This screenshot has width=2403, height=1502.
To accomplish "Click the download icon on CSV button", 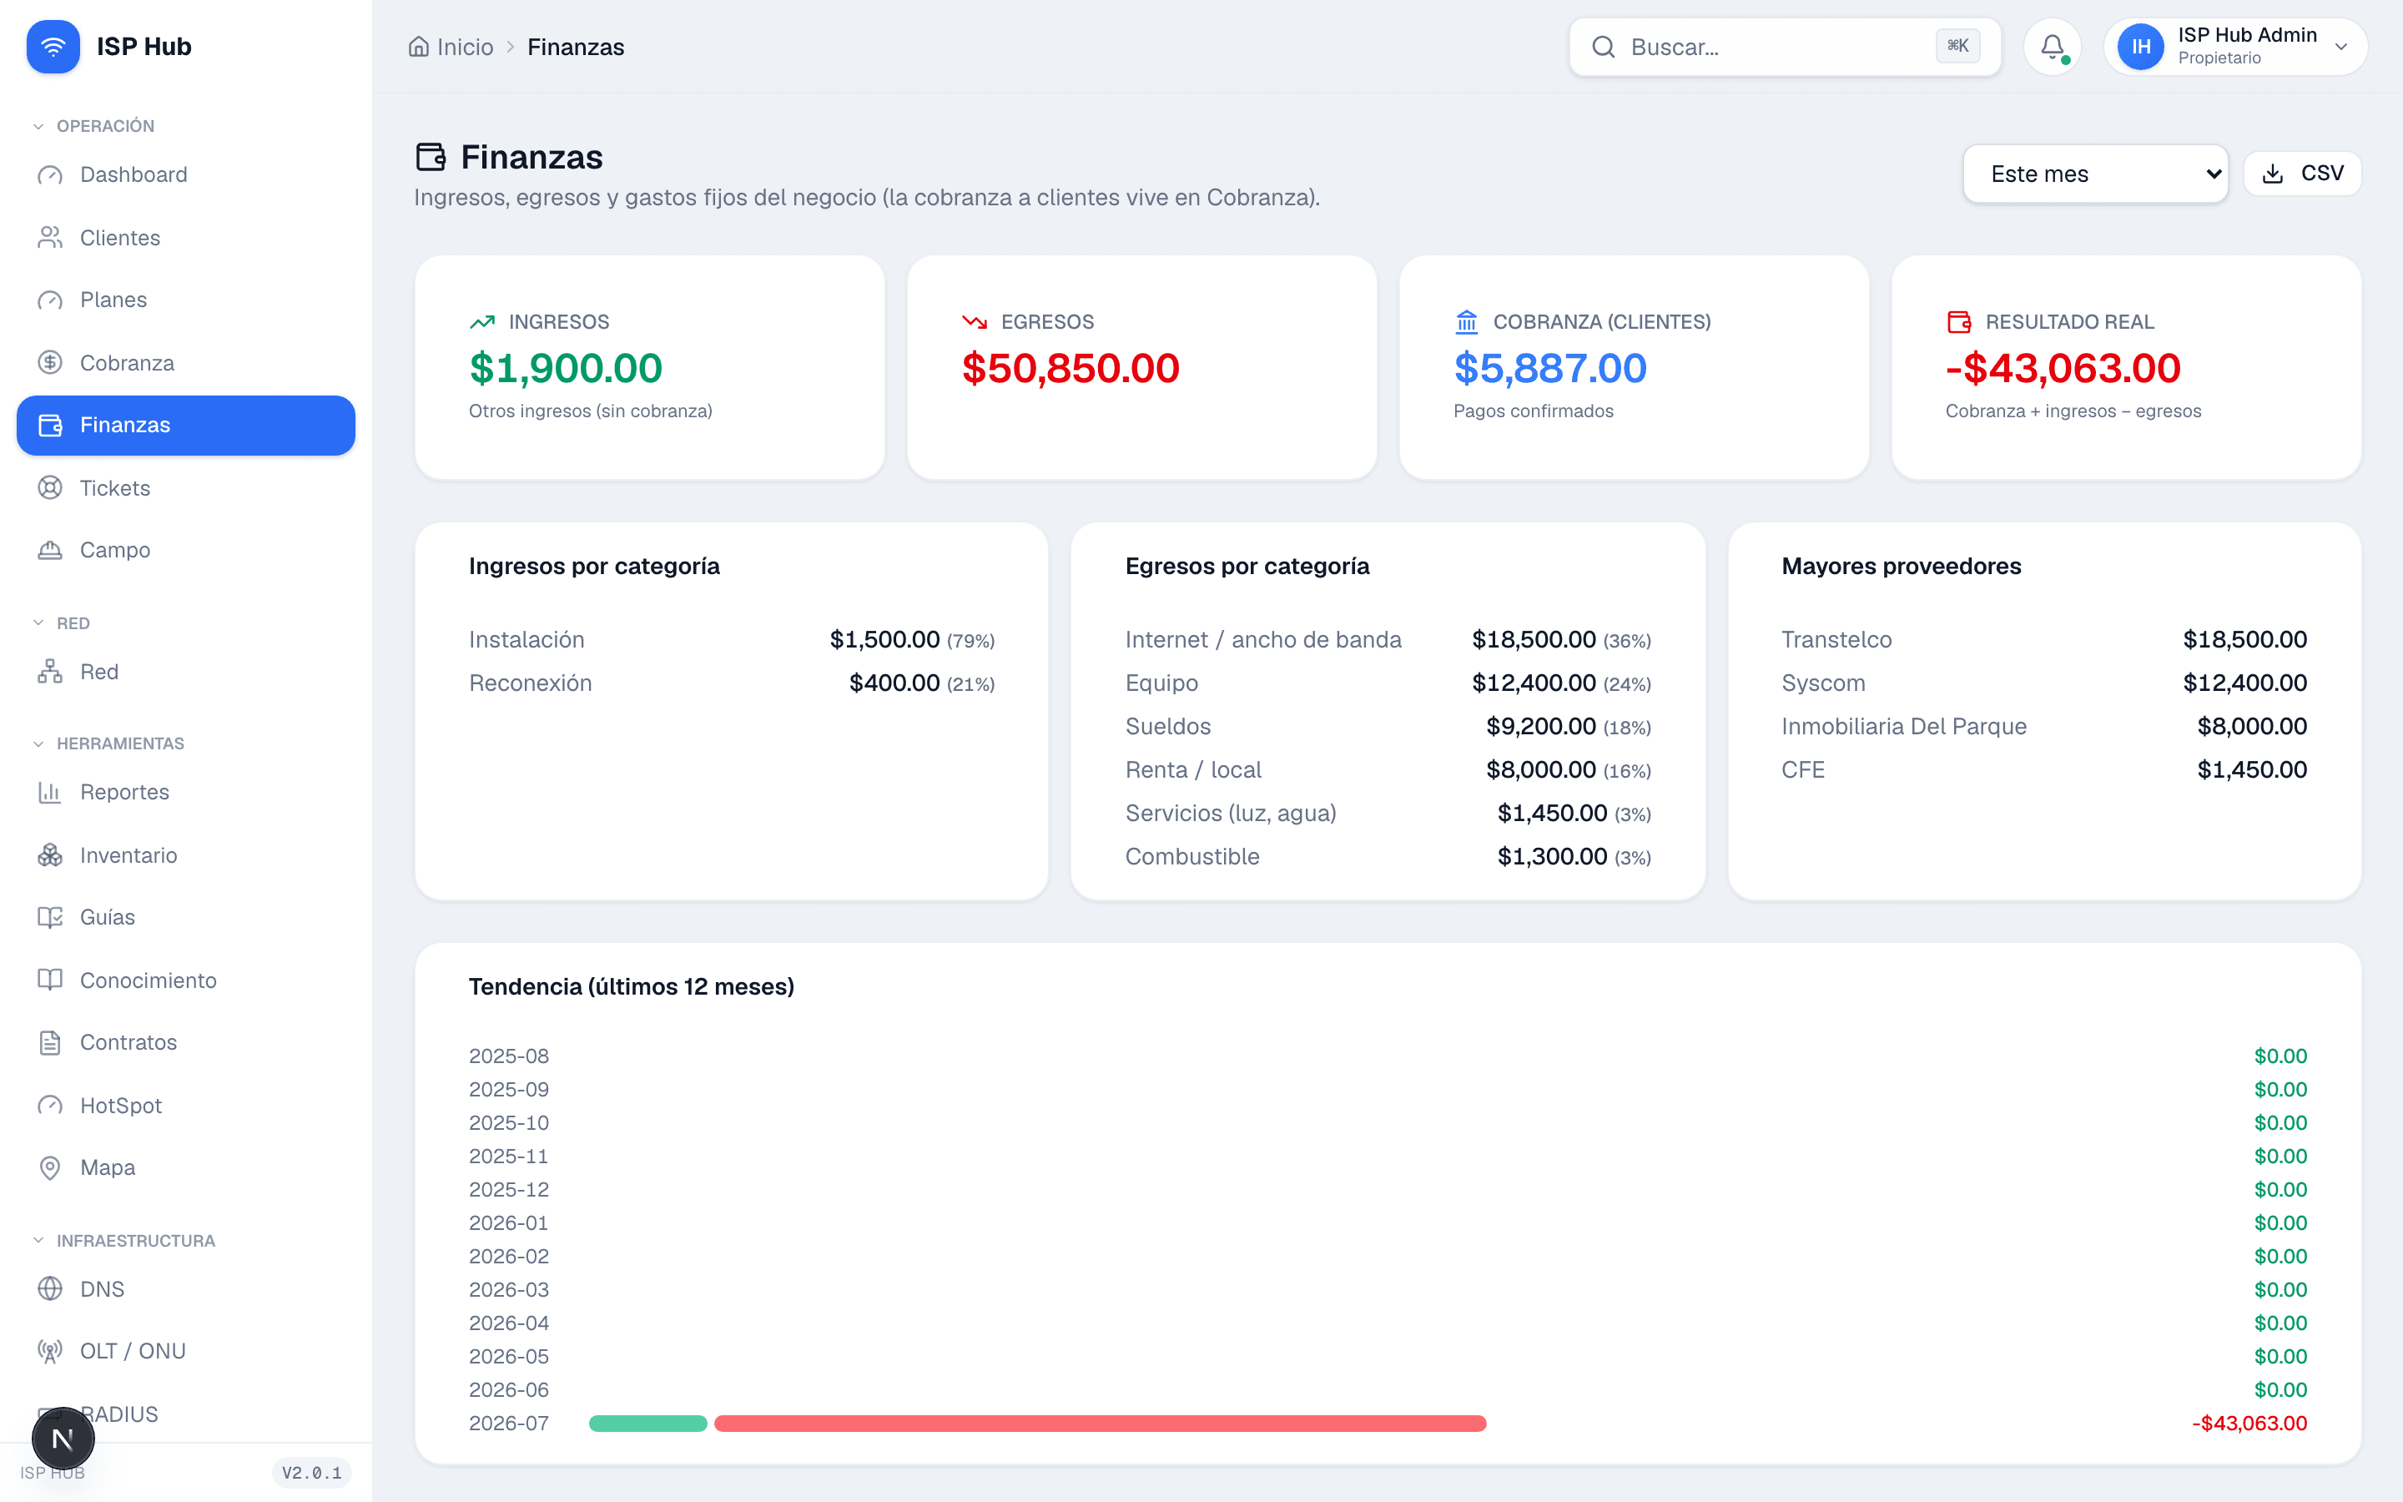I will tap(2273, 174).
